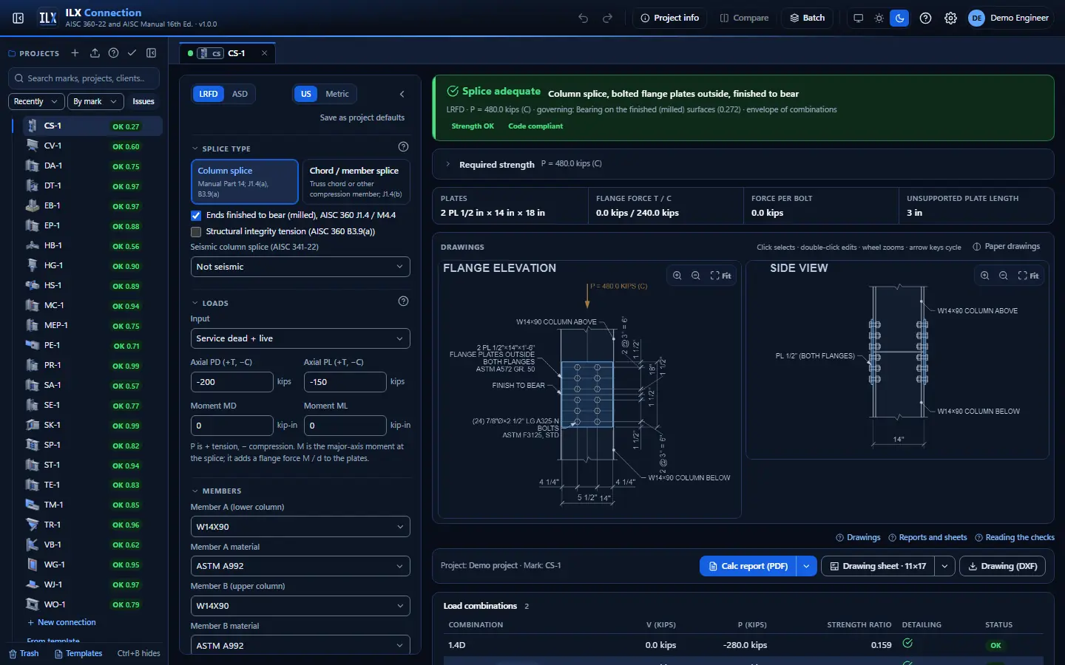
Task: Click the Axial PD input field
Action: (x=232, y=382)
